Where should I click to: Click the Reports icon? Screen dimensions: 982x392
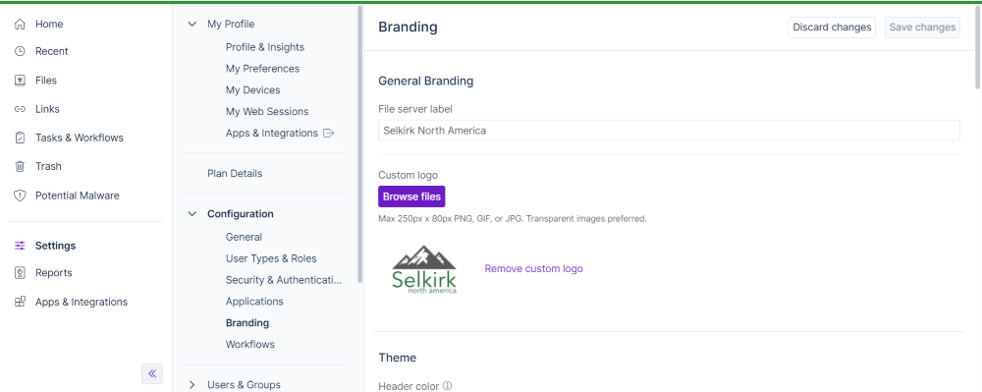[x=20, y=273]
